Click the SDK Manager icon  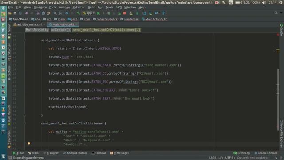pos(150,13)
